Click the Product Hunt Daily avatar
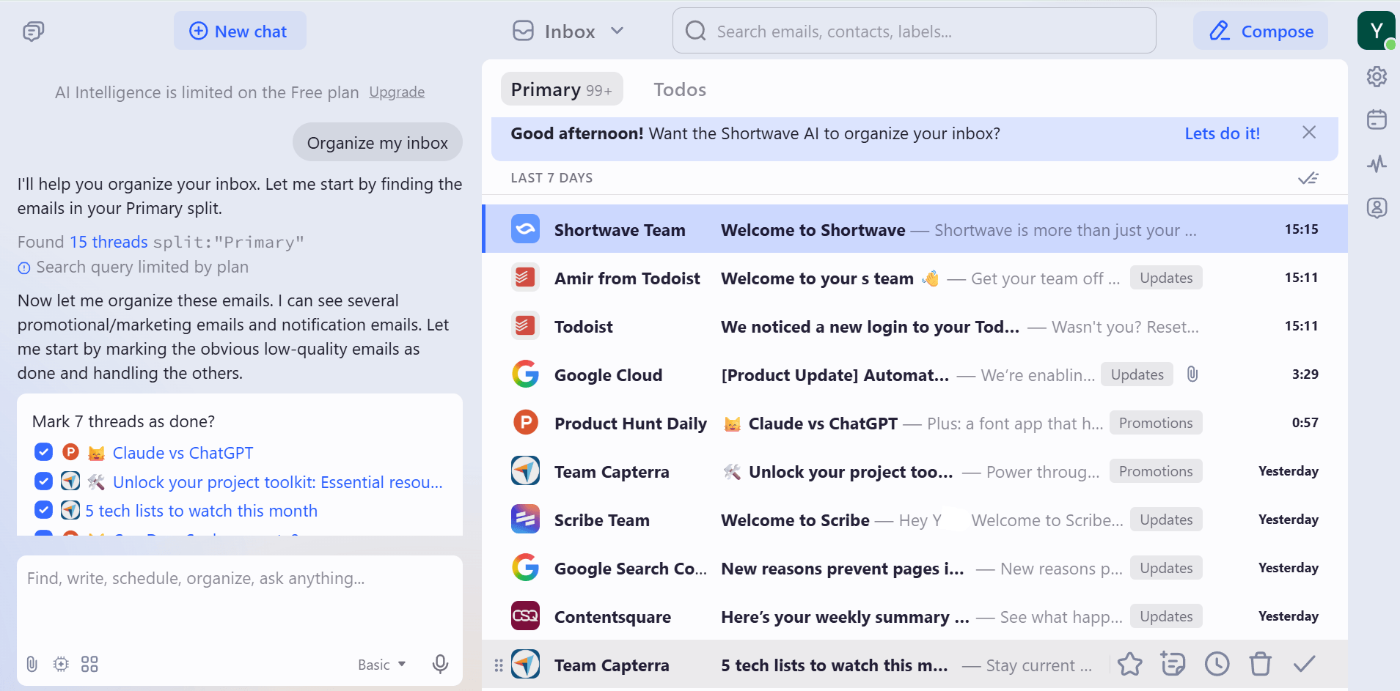 [525, 423]
